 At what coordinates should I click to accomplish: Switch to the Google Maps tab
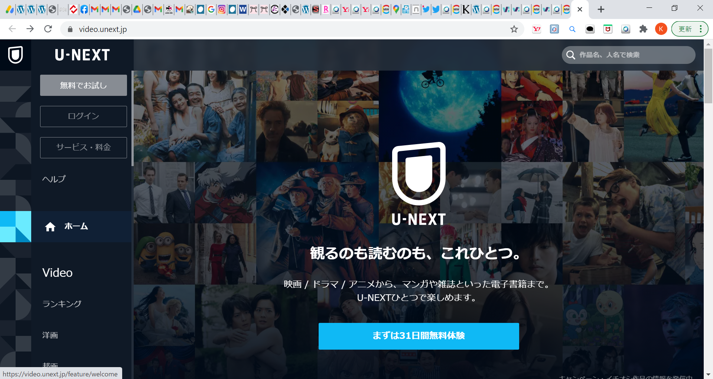click(396, 9)
